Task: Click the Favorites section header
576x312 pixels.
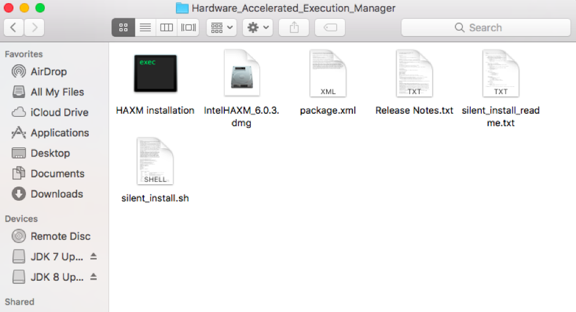Action: point(24,54)
